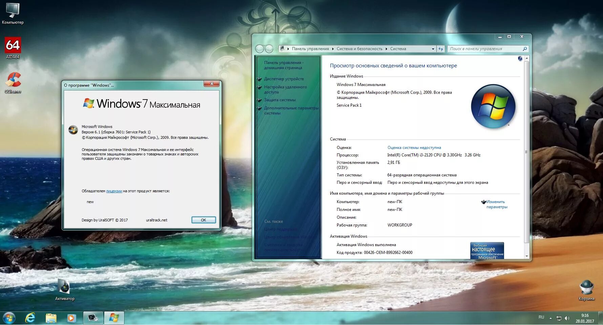The height and width of the screenshot is (325, 603).
Task: Click the network tray icon
Action: pos(559,318)
